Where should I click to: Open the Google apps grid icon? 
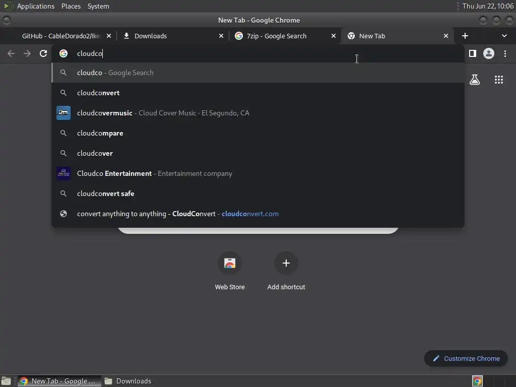coord(499,80)
